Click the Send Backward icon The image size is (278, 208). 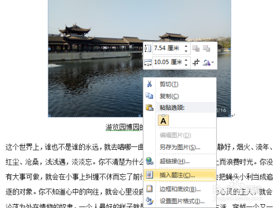(206, 48)
